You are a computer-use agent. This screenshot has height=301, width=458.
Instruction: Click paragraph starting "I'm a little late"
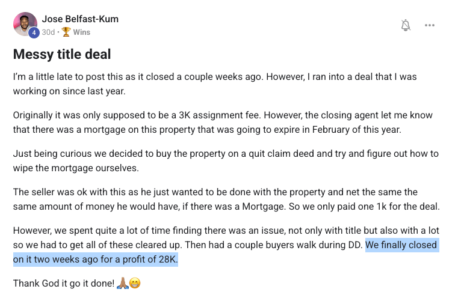tap(215, 84)
